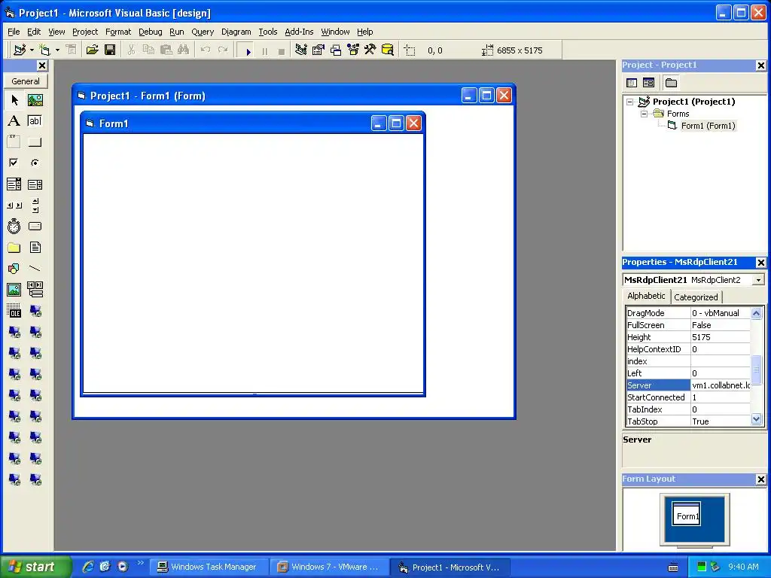Open the Diagram menu
The width and height of the screenshot is (771, 578).
(x=236, y=32)
